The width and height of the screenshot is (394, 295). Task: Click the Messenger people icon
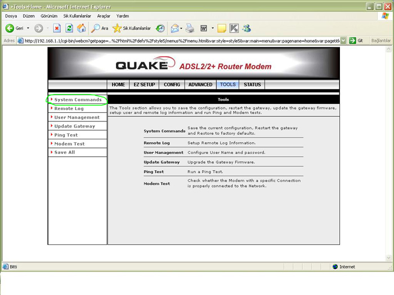247,28
